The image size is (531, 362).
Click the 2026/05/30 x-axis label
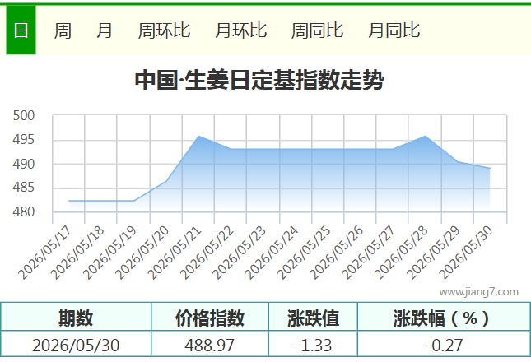point(465,253)
